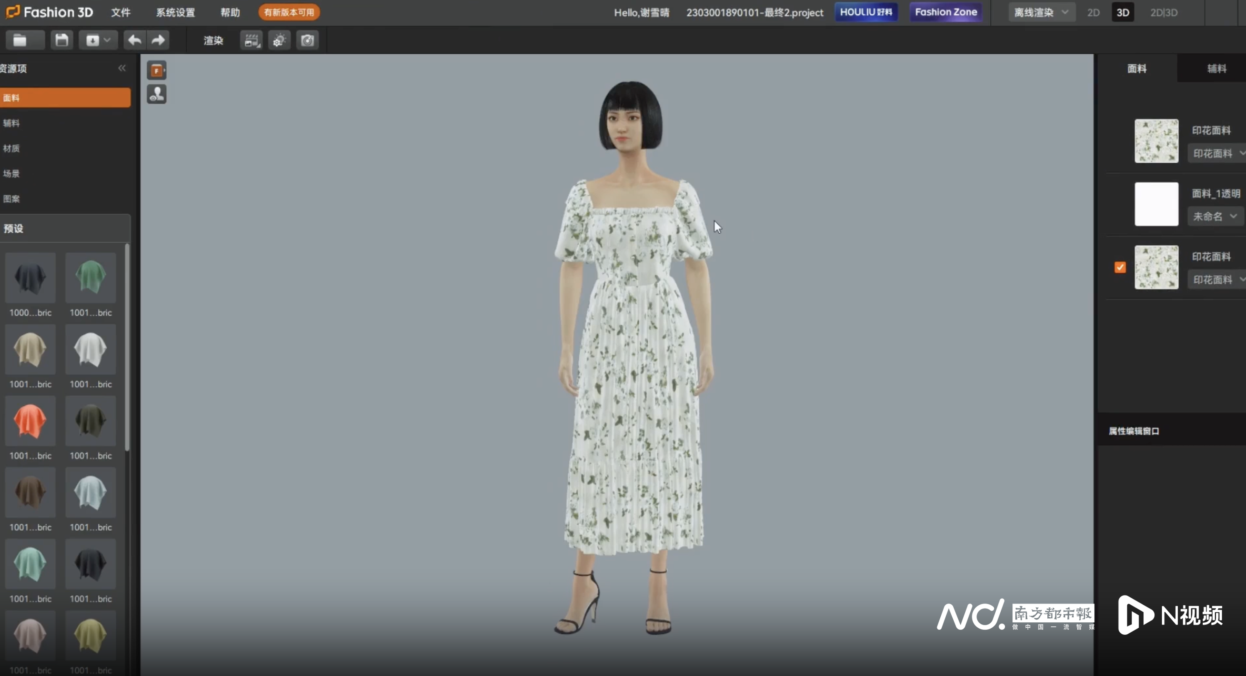Screen dimensions: 1246x676
Task: Click the orange F icon in the viewport
Action: [157, 71]
